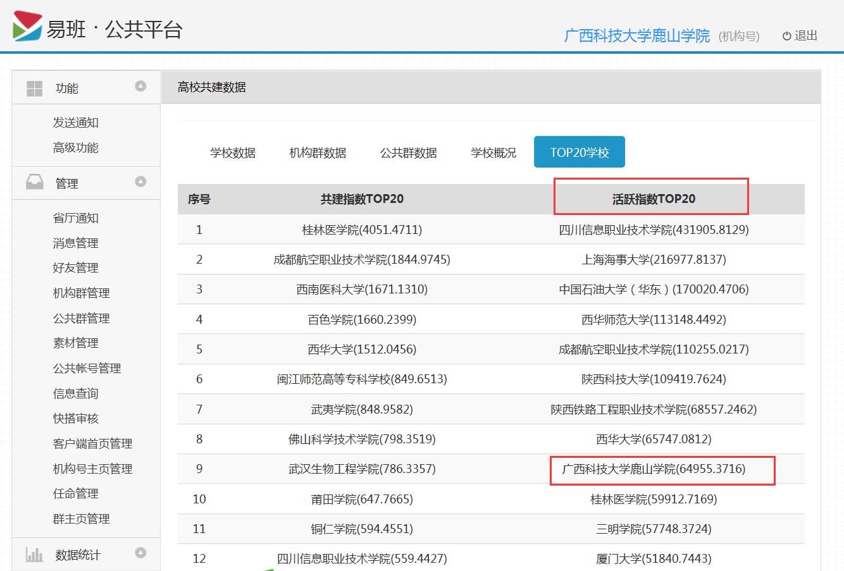844x571 pixels.
Task: Go to 信息查询
Action: 76,393
